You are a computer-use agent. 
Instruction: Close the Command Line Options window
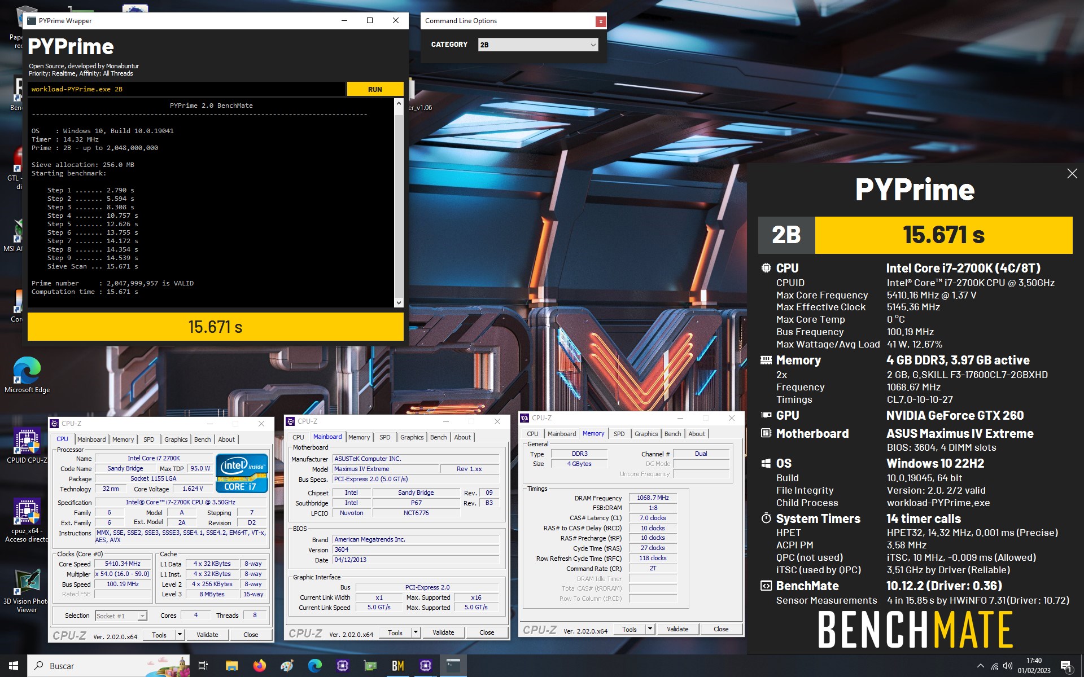pyautogui.click(x=601, y=21)
